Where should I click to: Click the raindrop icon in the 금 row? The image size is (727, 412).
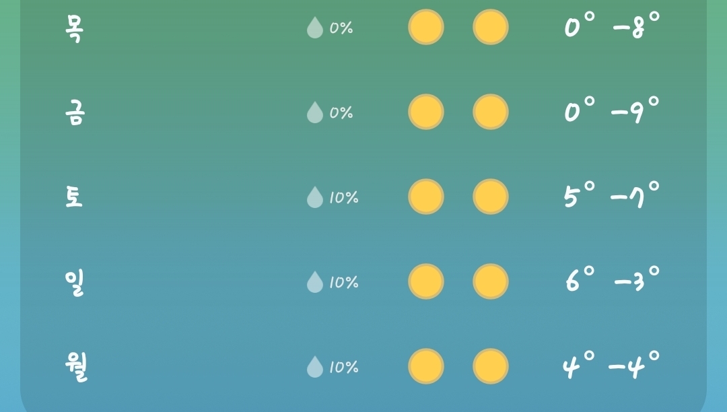pyautogui.click(x=314, y=112)
